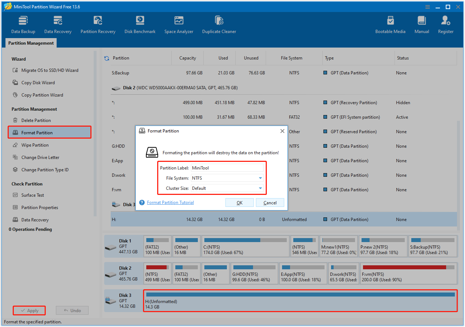Click Apply to execute pending operations
Screen dimensions: 465x327
point(29,311)
